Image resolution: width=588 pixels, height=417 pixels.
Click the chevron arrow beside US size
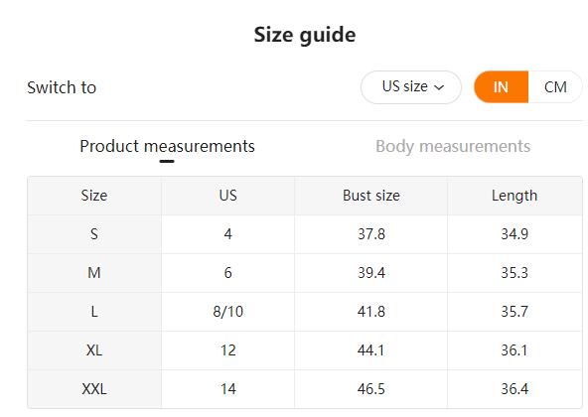pyautogui.click(x=439, y=87)
